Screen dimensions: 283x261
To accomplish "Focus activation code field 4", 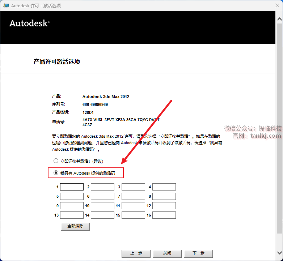I will pyautogui.click(x=164, y=187).
